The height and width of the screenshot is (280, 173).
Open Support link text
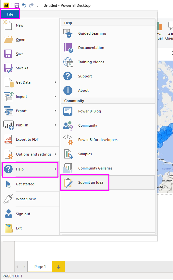click(85, 76)
